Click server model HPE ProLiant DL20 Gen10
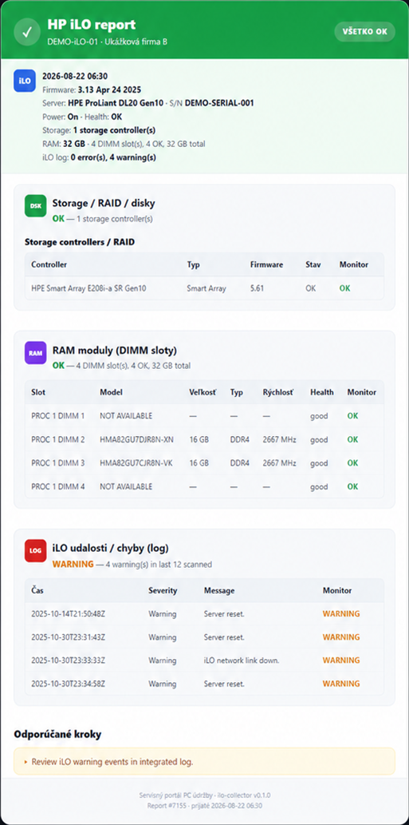409x825 pixels. coord(117,103)
